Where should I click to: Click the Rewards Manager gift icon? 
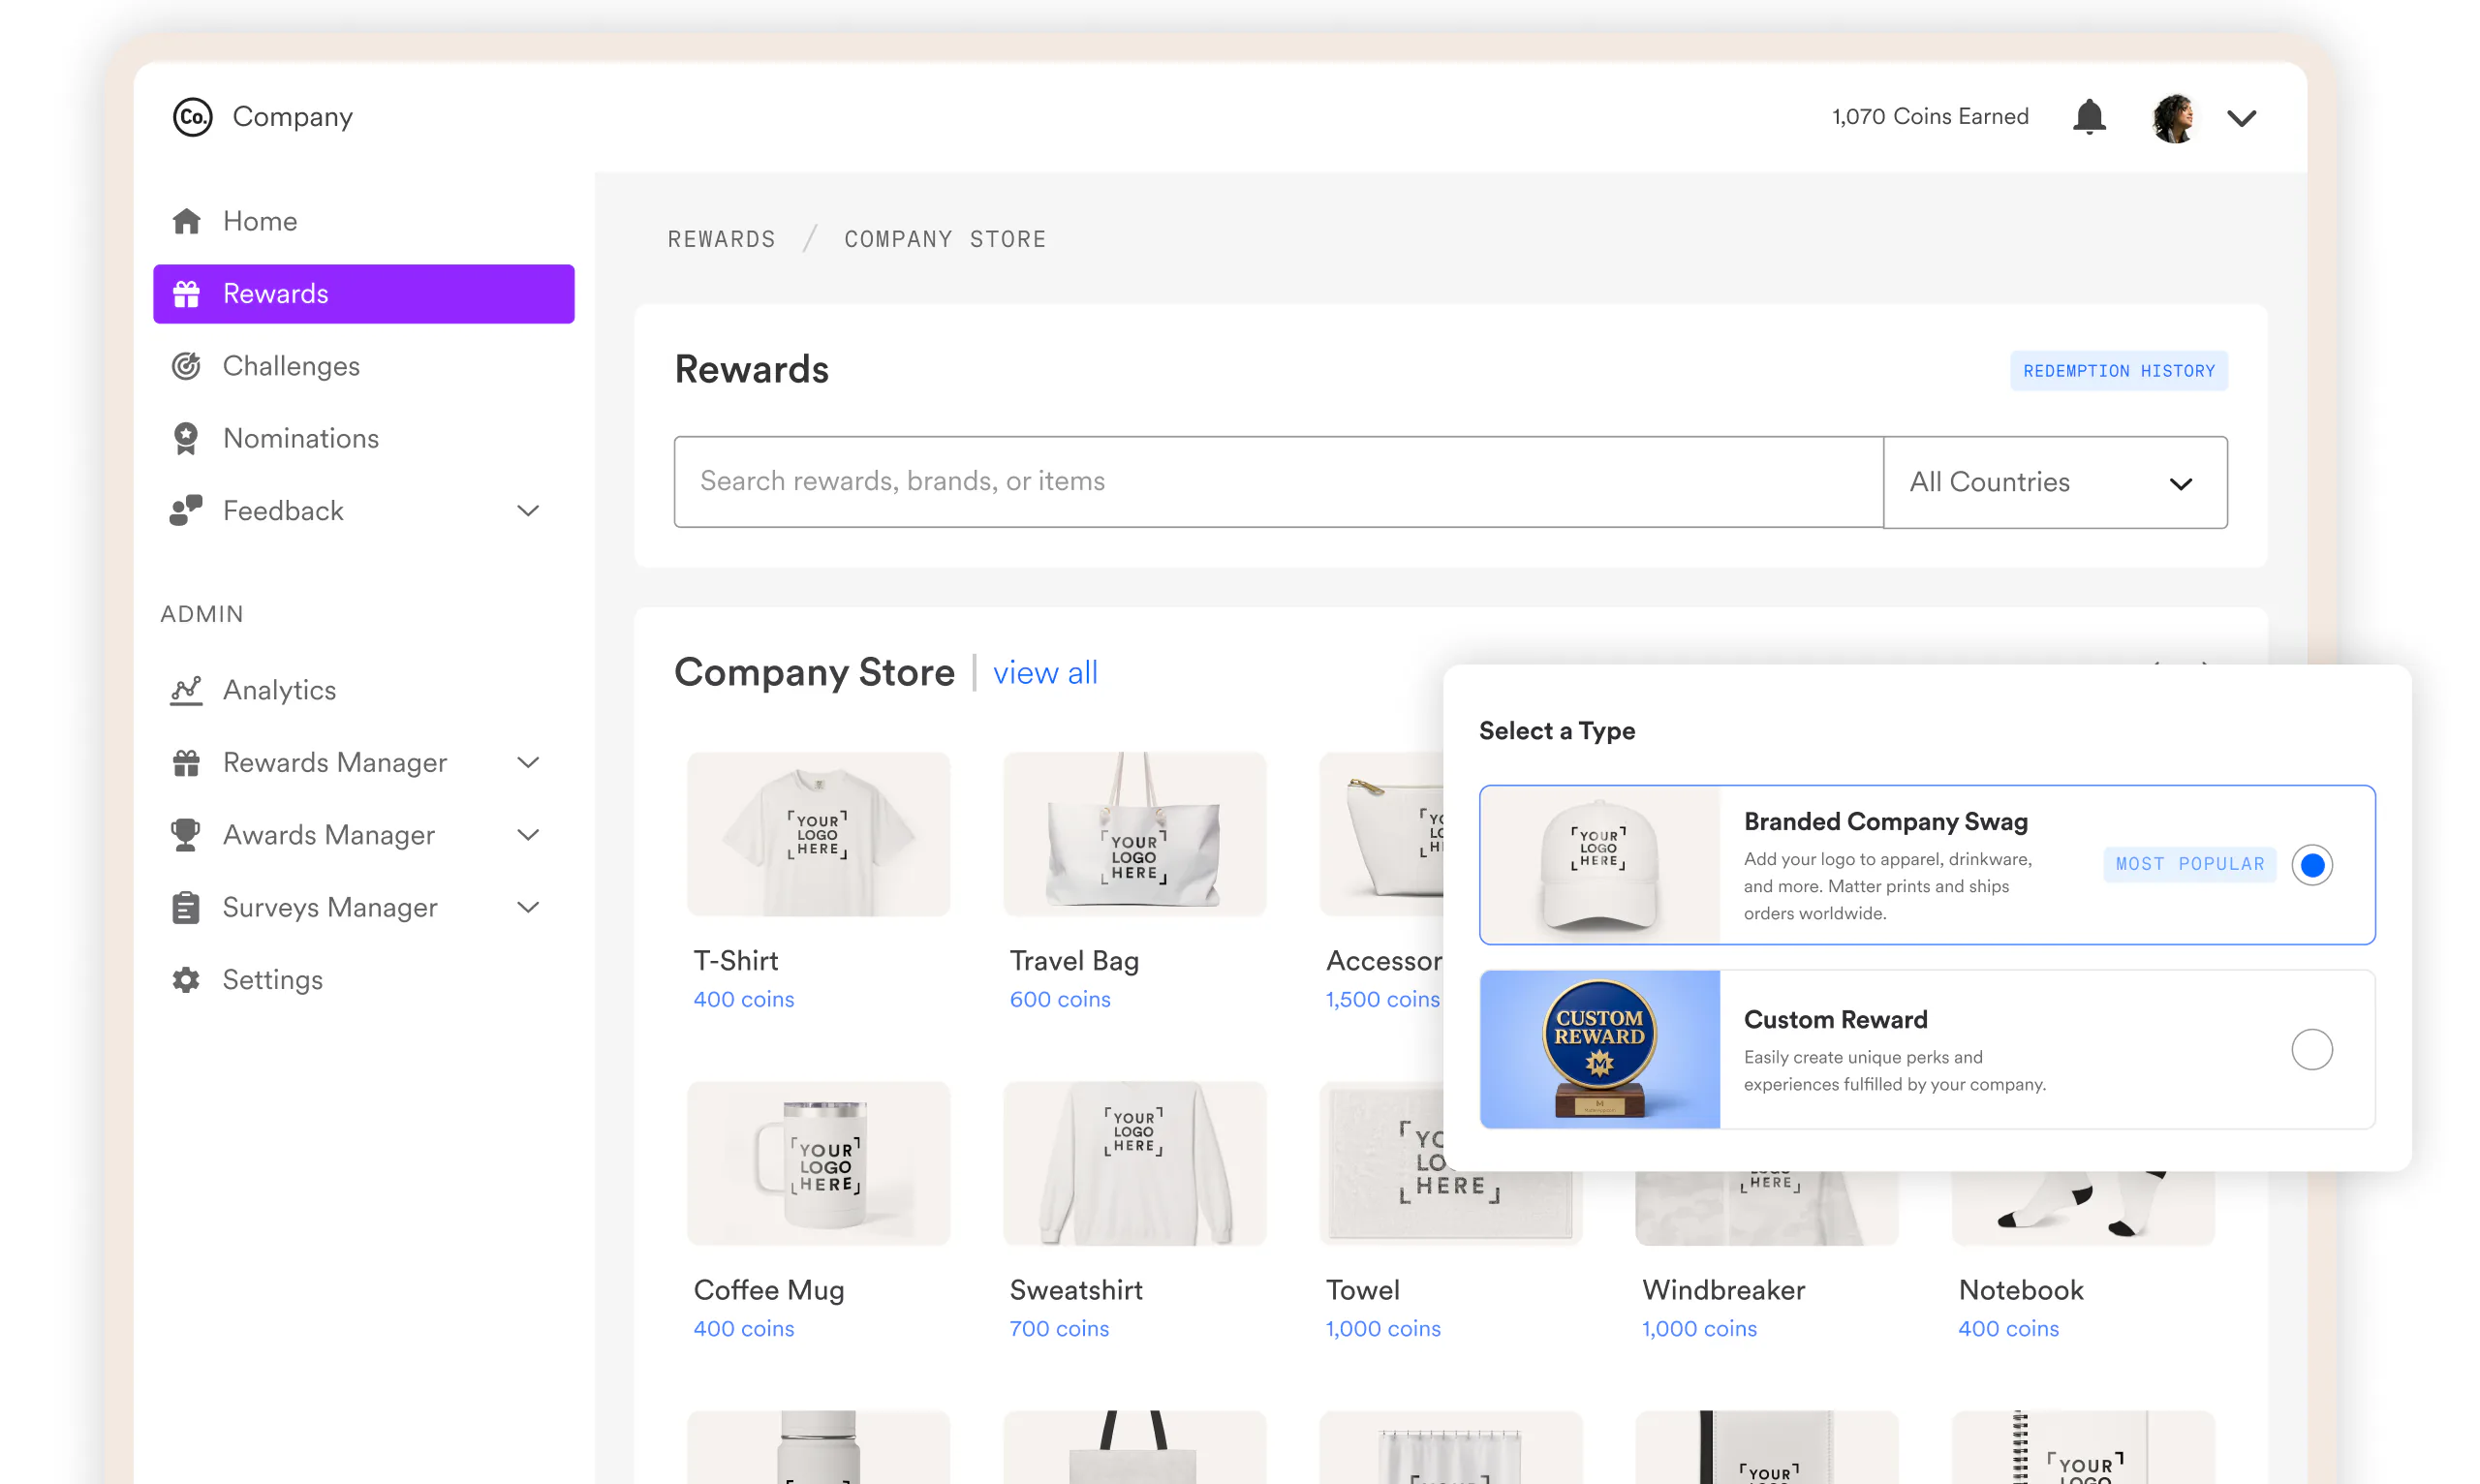pyautogui.click(x=186, y=762)
